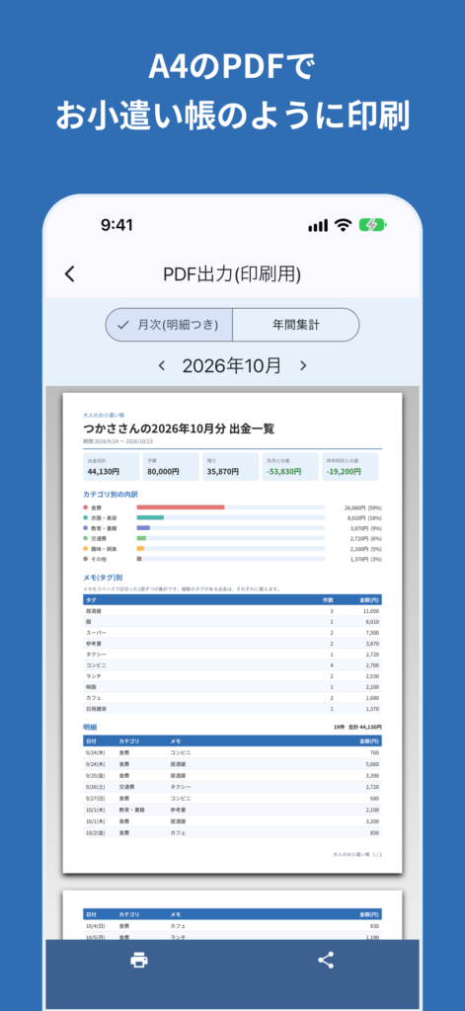Open the second PDF page preview
This screenshot has height=1011, width=465.
tap(232, 915)
